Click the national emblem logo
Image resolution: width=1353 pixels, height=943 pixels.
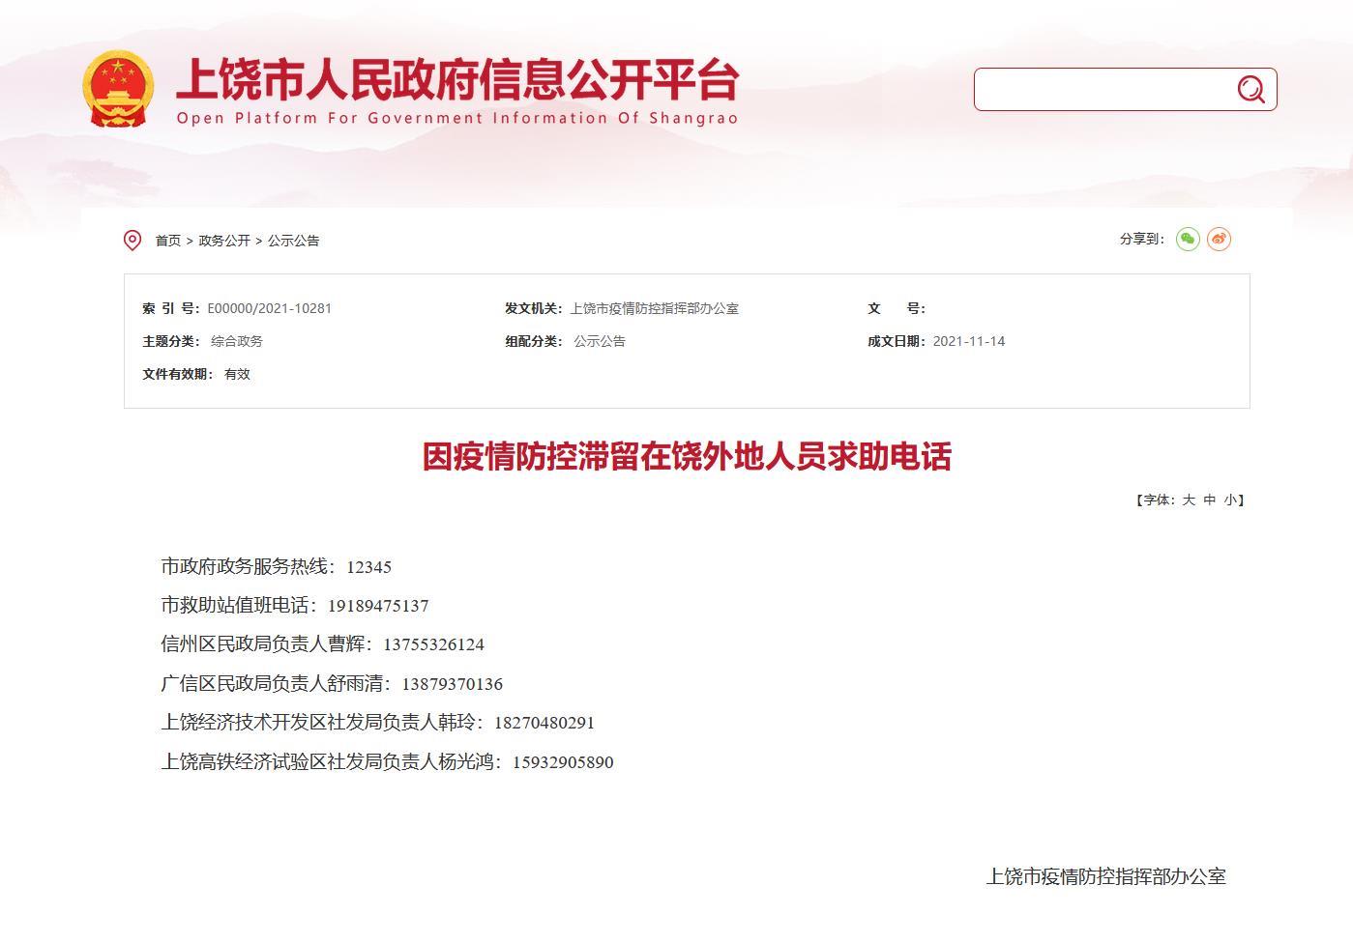pos(115,87)
